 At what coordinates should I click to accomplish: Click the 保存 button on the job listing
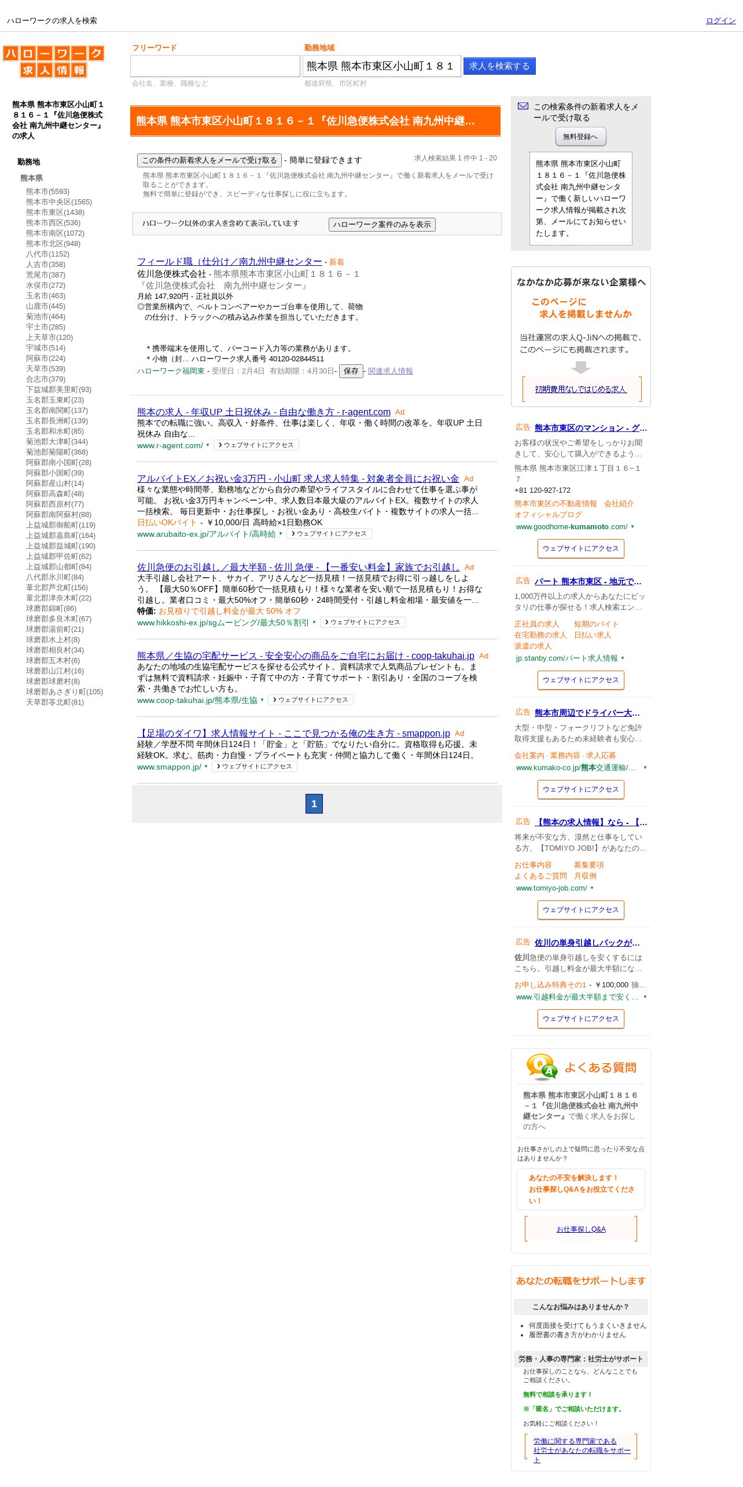[351, 371]
